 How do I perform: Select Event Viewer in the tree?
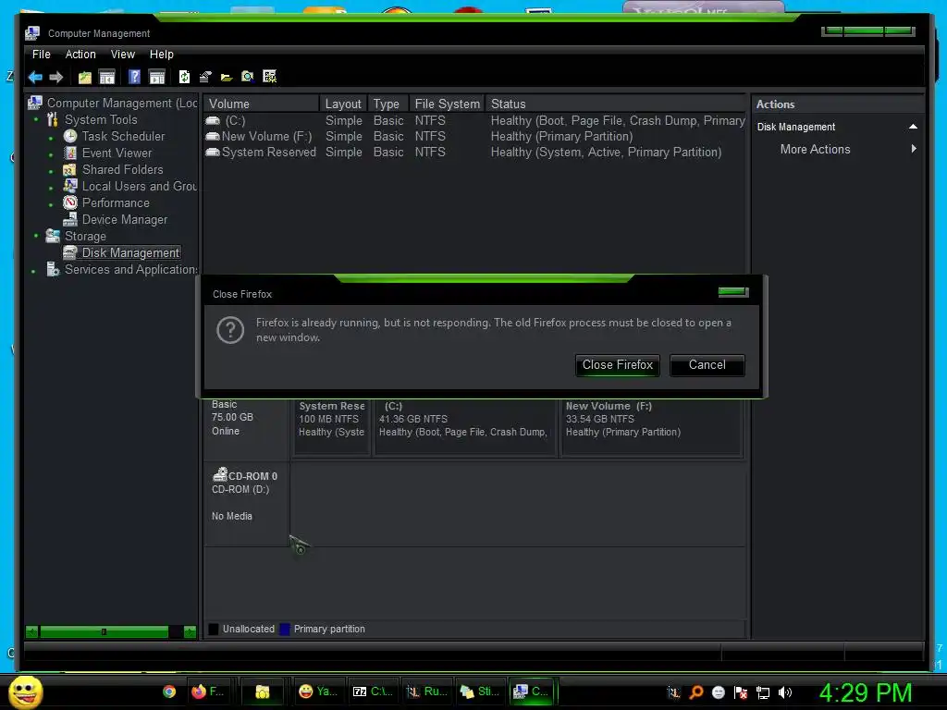tap(117, 153)
